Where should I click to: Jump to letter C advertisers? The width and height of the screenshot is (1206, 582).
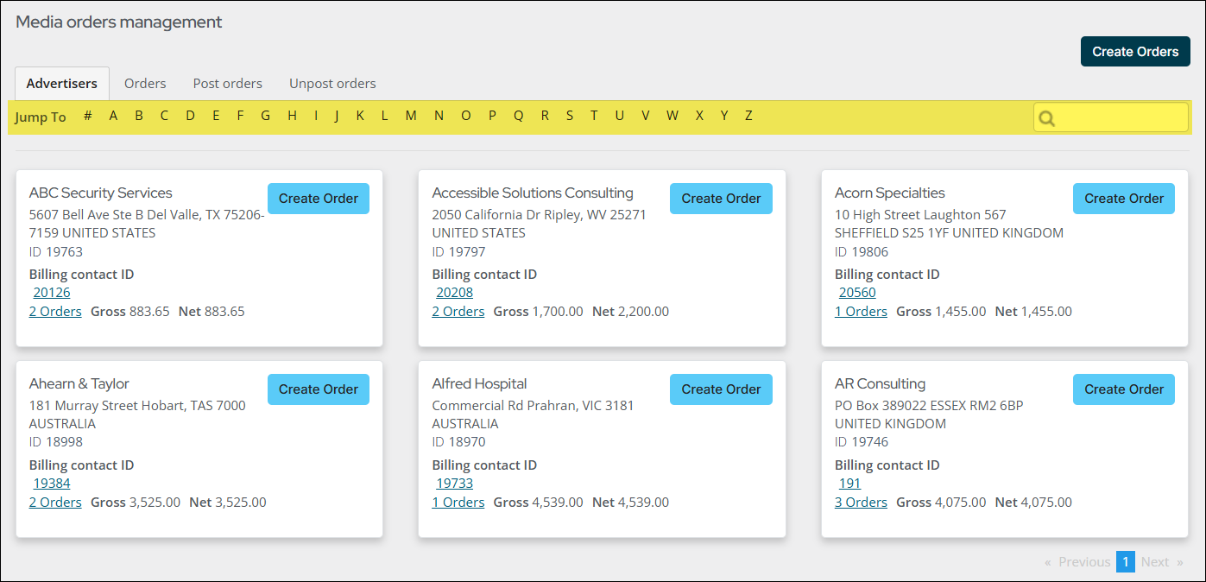pos(164,116)
